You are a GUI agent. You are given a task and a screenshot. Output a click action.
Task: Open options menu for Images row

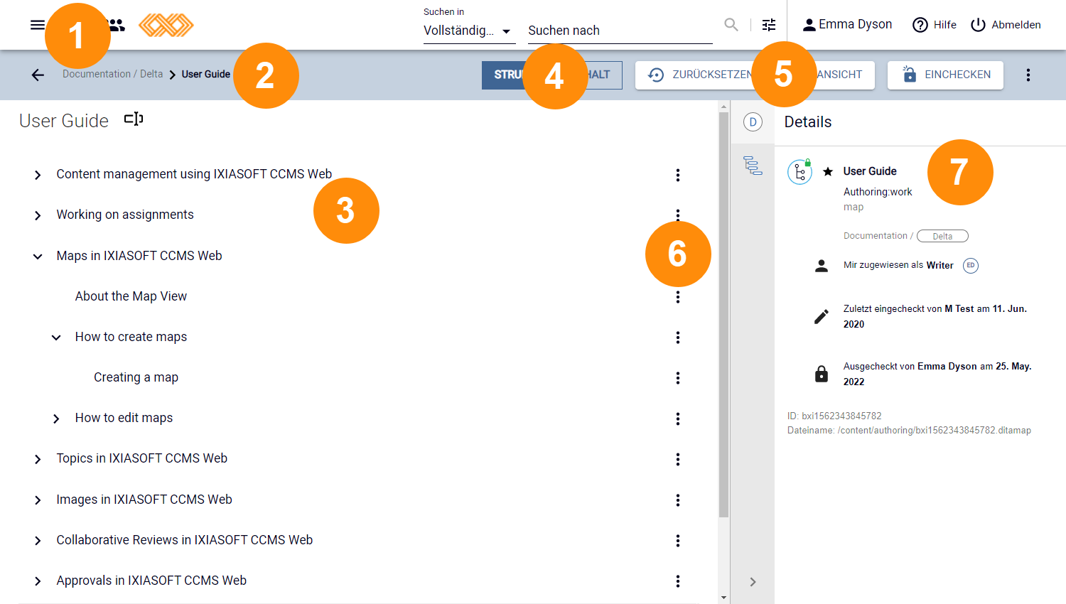pyautogui.click(x=678, y=500)
